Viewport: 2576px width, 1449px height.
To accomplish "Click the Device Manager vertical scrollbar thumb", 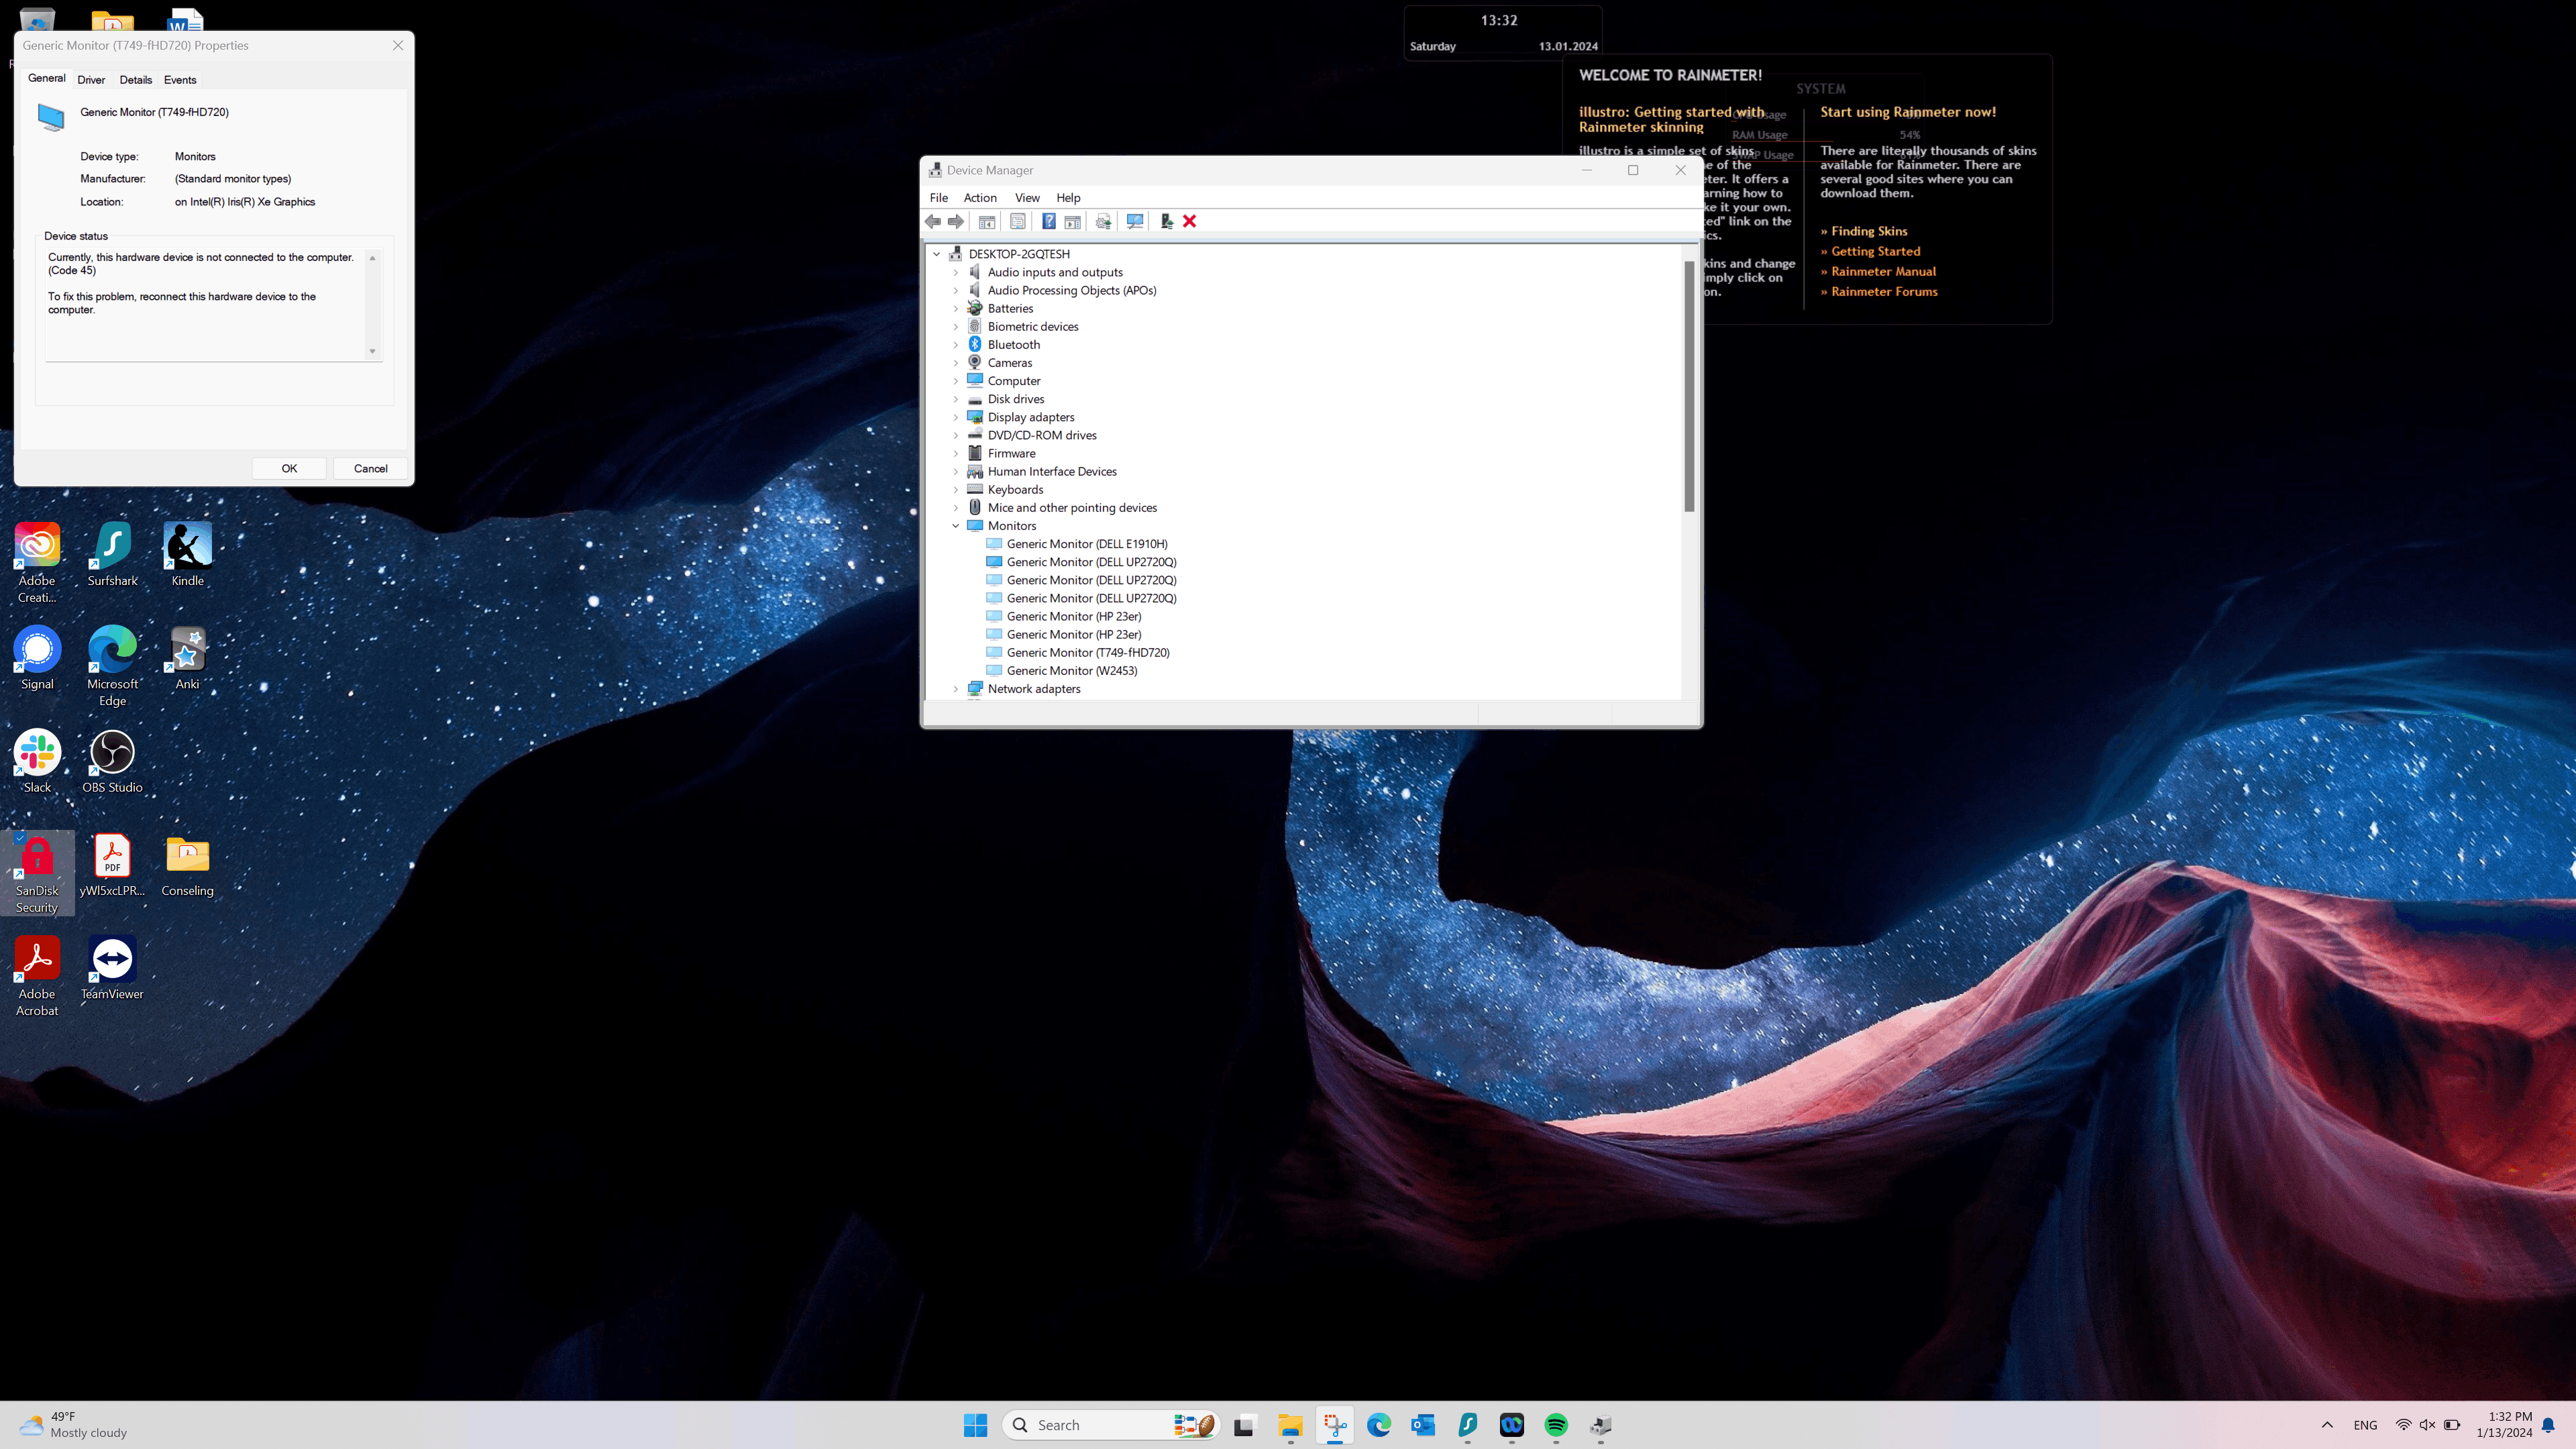I will [x=1689, y=385].
